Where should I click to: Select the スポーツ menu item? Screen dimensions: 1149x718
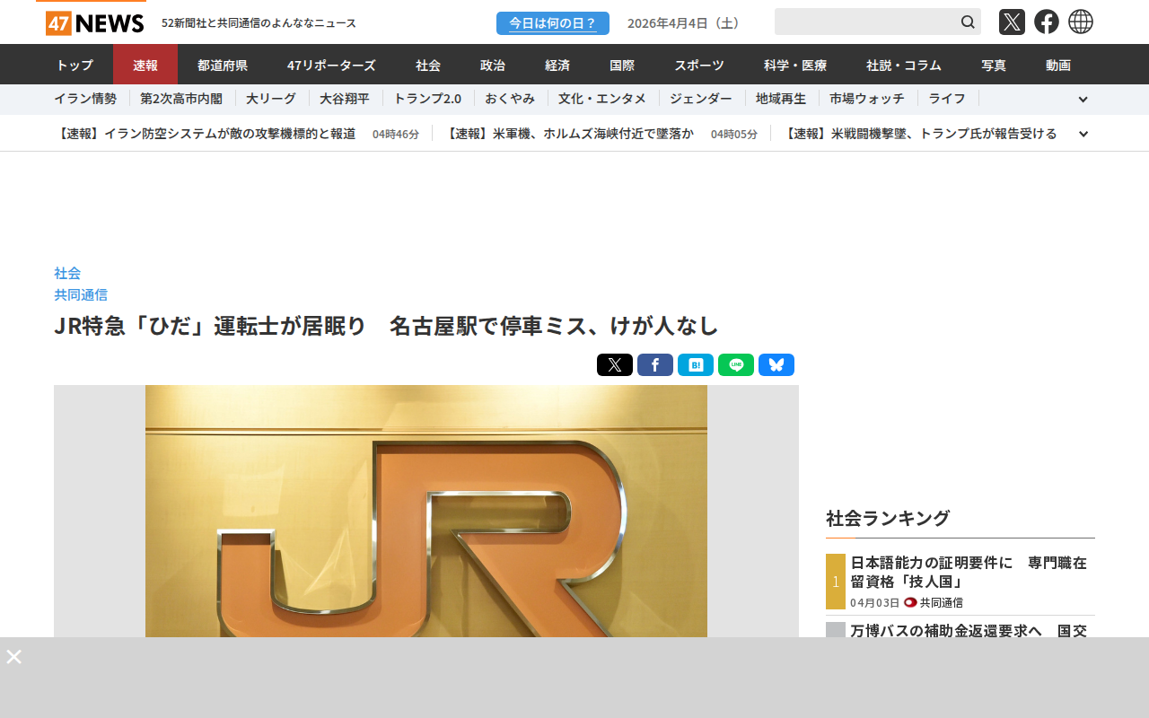699,65
